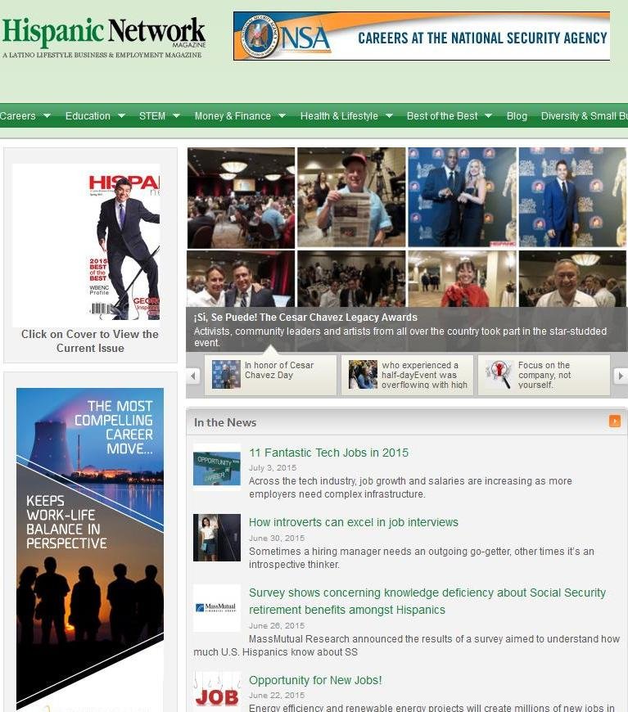Open the Careers menu
This screenshot has width=628, height=712.
pos(18,115)
